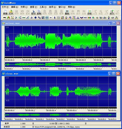Open the 选项 (Options) menu
The image size is (122, 129).
click(x=52, y=7)
